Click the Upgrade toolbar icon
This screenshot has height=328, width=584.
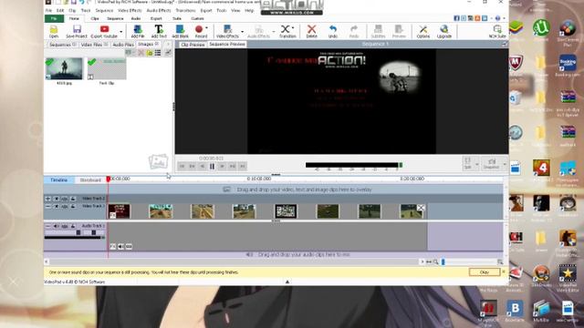[444, 31]
